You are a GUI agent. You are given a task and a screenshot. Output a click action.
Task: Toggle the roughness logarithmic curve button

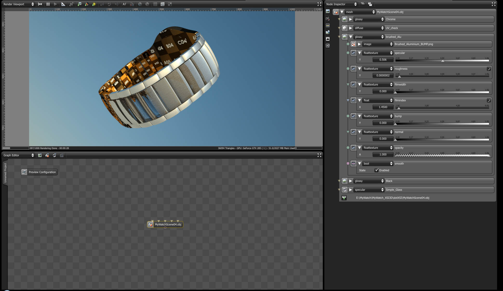tap(488, 69)
